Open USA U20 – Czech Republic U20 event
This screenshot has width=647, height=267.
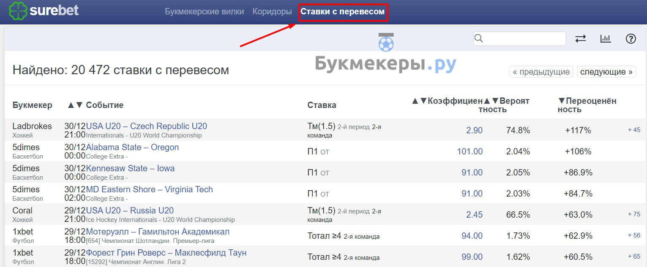tap(146, 126)
